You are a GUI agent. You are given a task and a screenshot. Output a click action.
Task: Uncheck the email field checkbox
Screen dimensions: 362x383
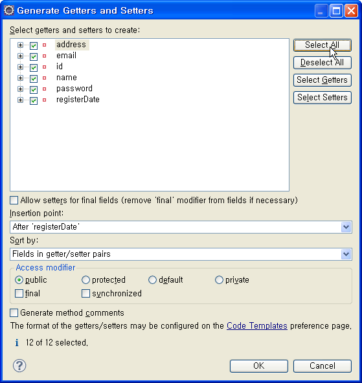(x=34, y=56)
